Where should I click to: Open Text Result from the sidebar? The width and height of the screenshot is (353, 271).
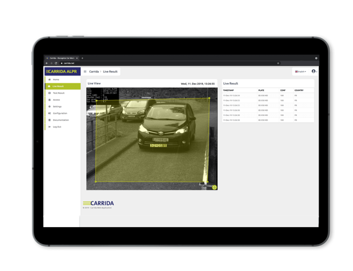tap(63, 93)
